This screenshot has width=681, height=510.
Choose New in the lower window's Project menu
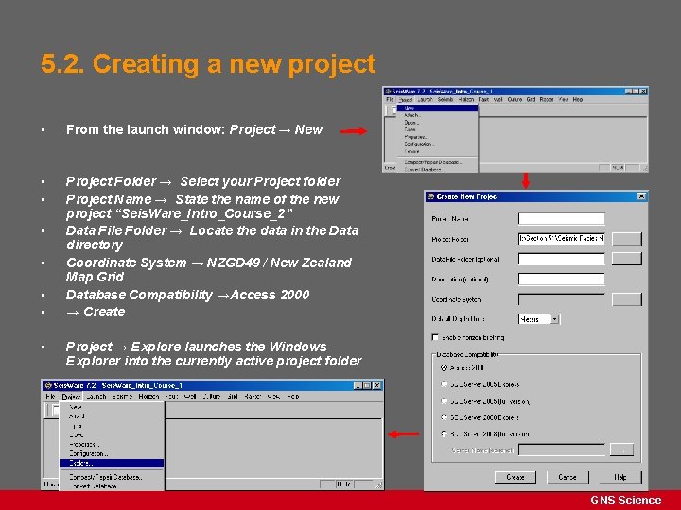(x=112, y=407)
